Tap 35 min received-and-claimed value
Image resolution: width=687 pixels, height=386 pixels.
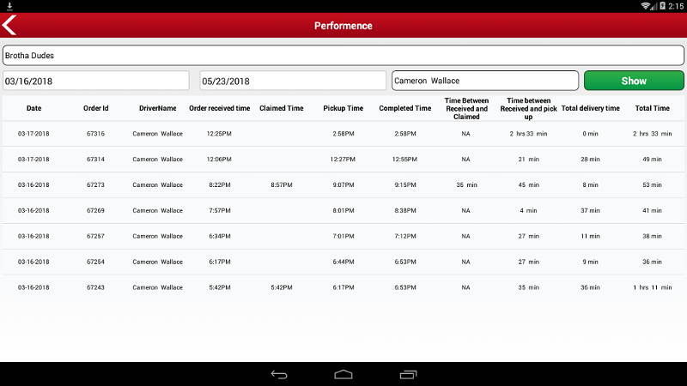click(466, 184)
